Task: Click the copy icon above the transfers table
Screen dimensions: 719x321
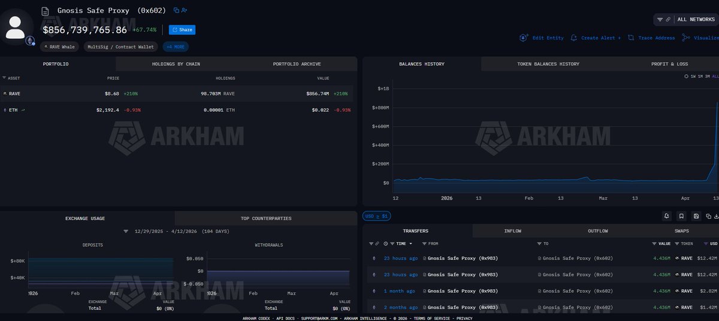Action: point(708,216)
